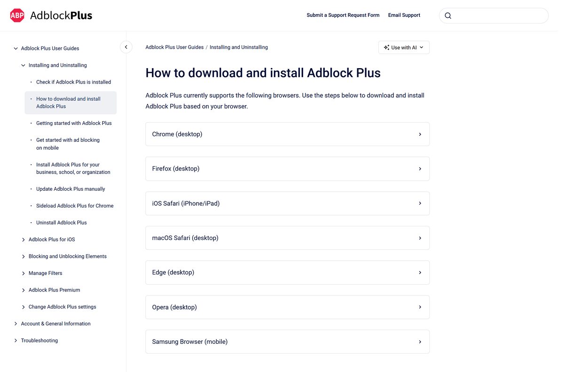Expand Blocking and Unblocking Elements chevron

23,256
